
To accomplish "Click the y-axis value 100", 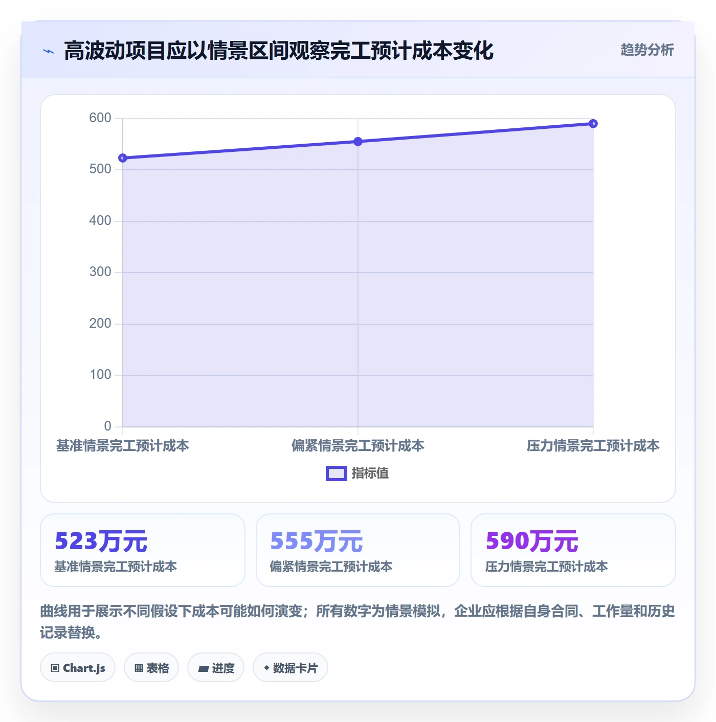I will click(100, 375).
